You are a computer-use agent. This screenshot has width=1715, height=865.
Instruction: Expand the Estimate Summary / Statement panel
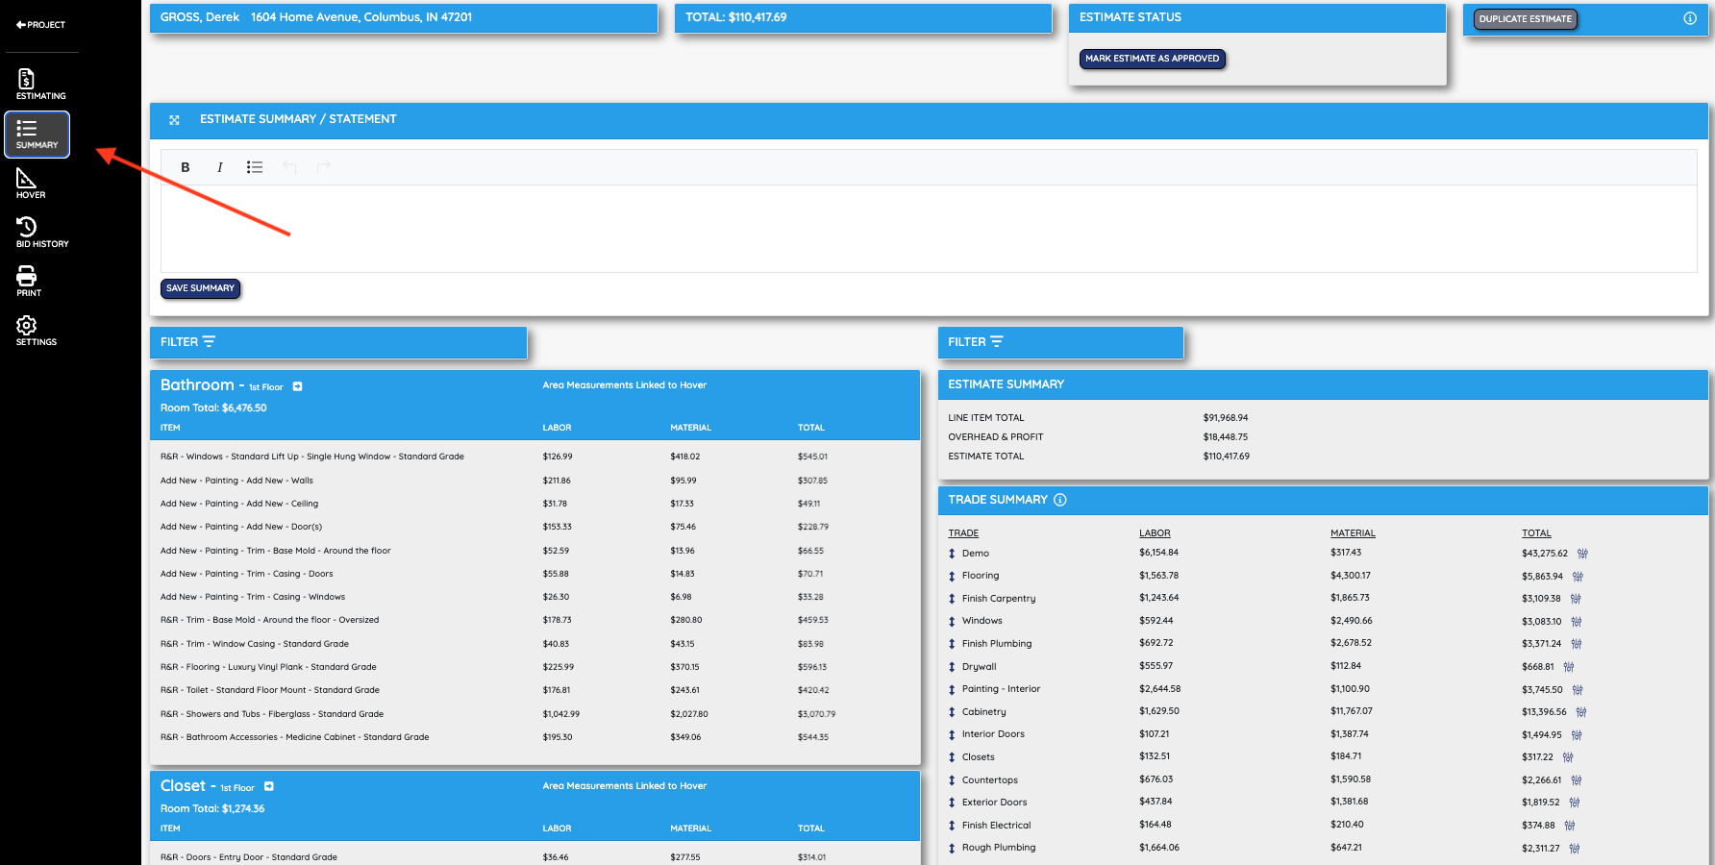(174, 120)
